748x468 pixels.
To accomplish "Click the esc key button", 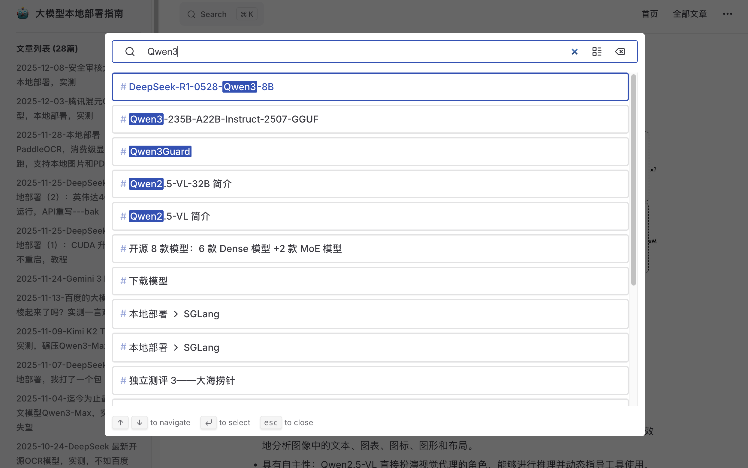I will point(271,422).
